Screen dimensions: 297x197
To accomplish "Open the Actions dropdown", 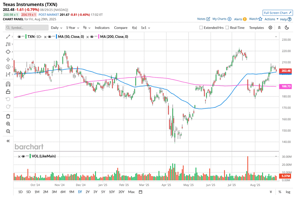I will point(271,19).
